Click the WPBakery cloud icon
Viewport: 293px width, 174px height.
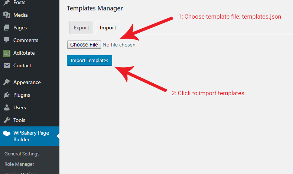7,133
